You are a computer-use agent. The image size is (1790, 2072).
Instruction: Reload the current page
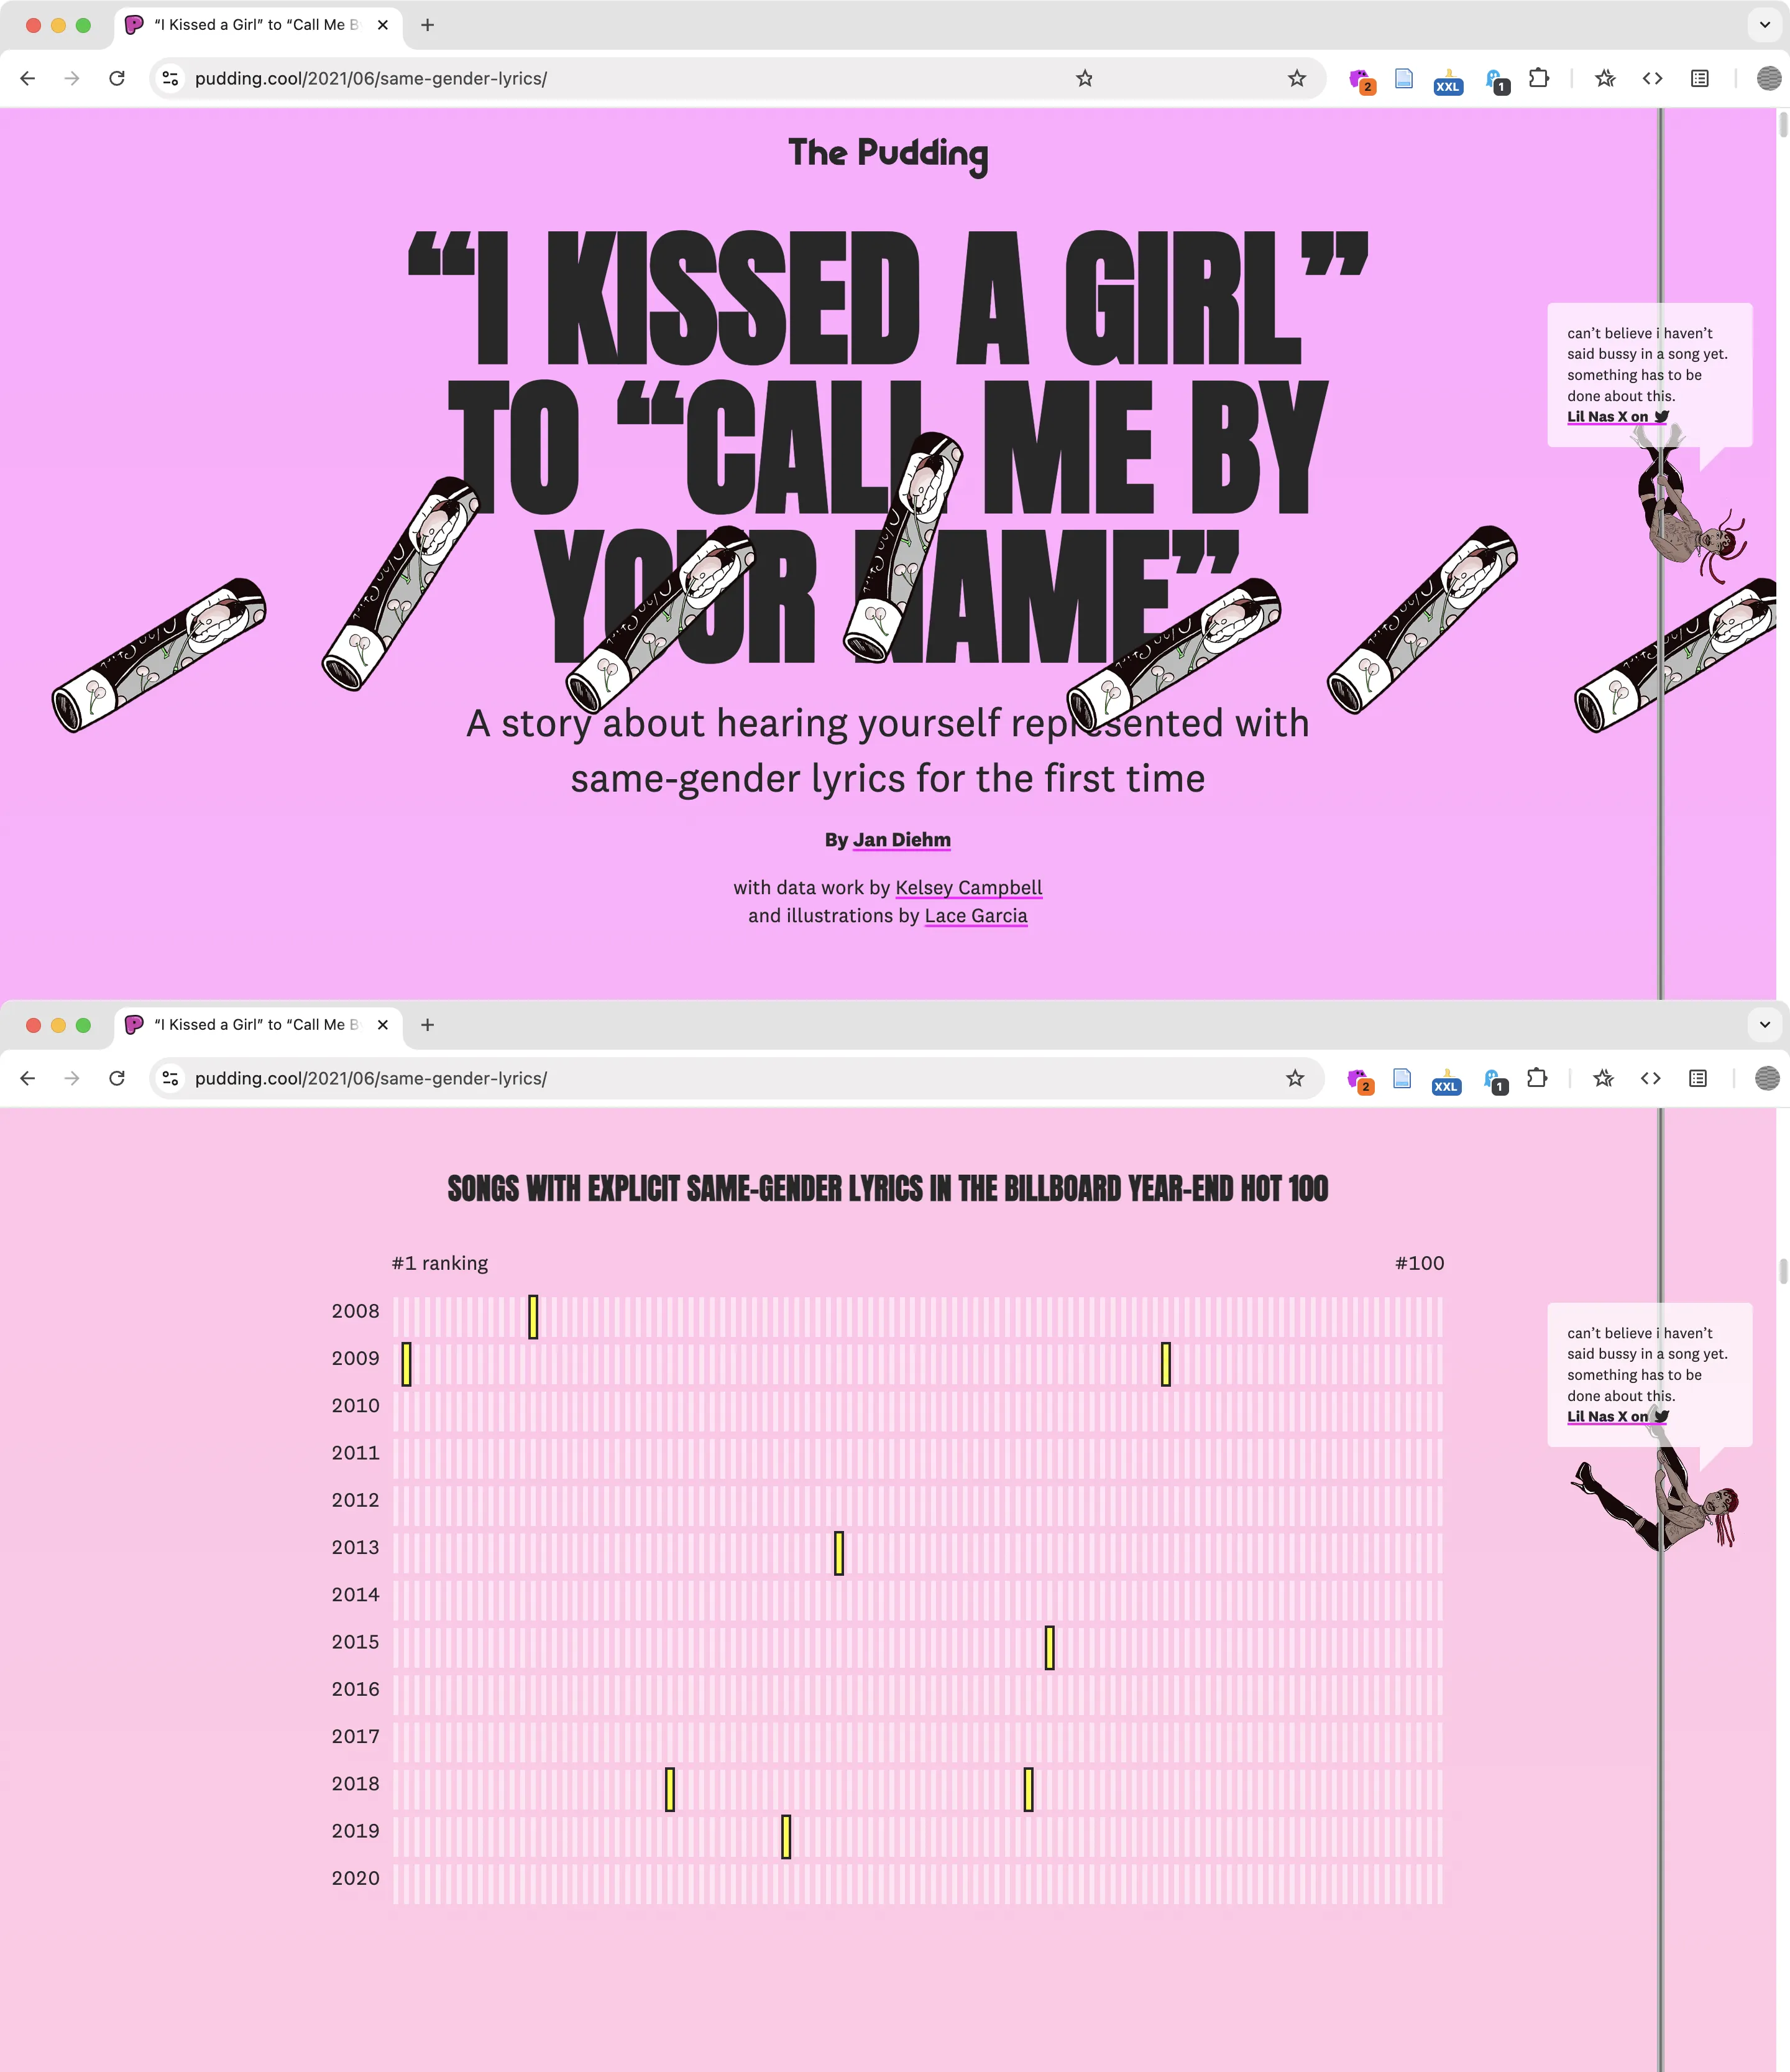(x=117, y=78)
